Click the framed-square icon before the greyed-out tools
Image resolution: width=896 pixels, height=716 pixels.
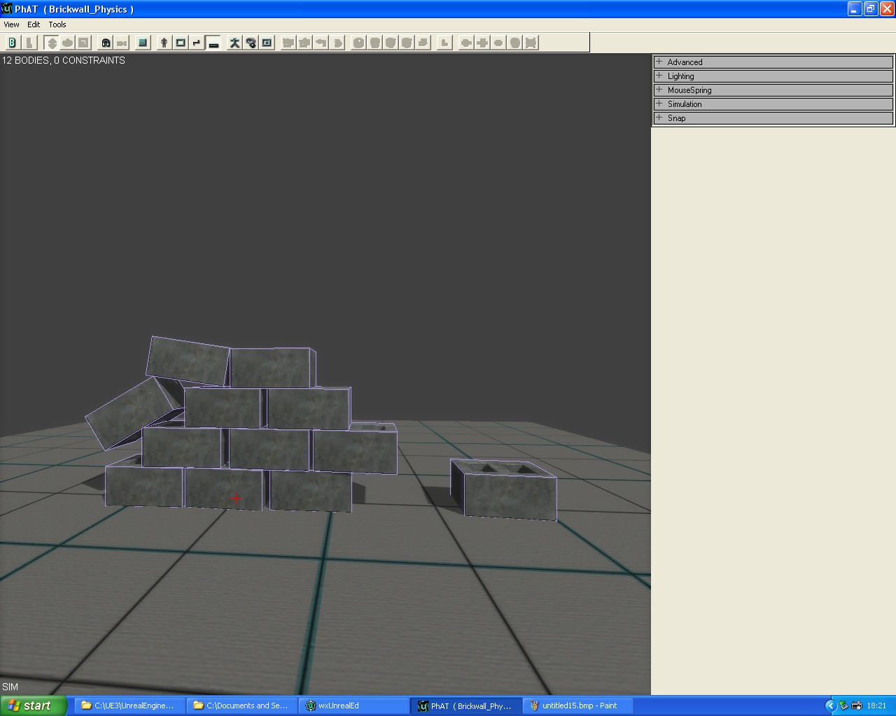coord(267,43)
